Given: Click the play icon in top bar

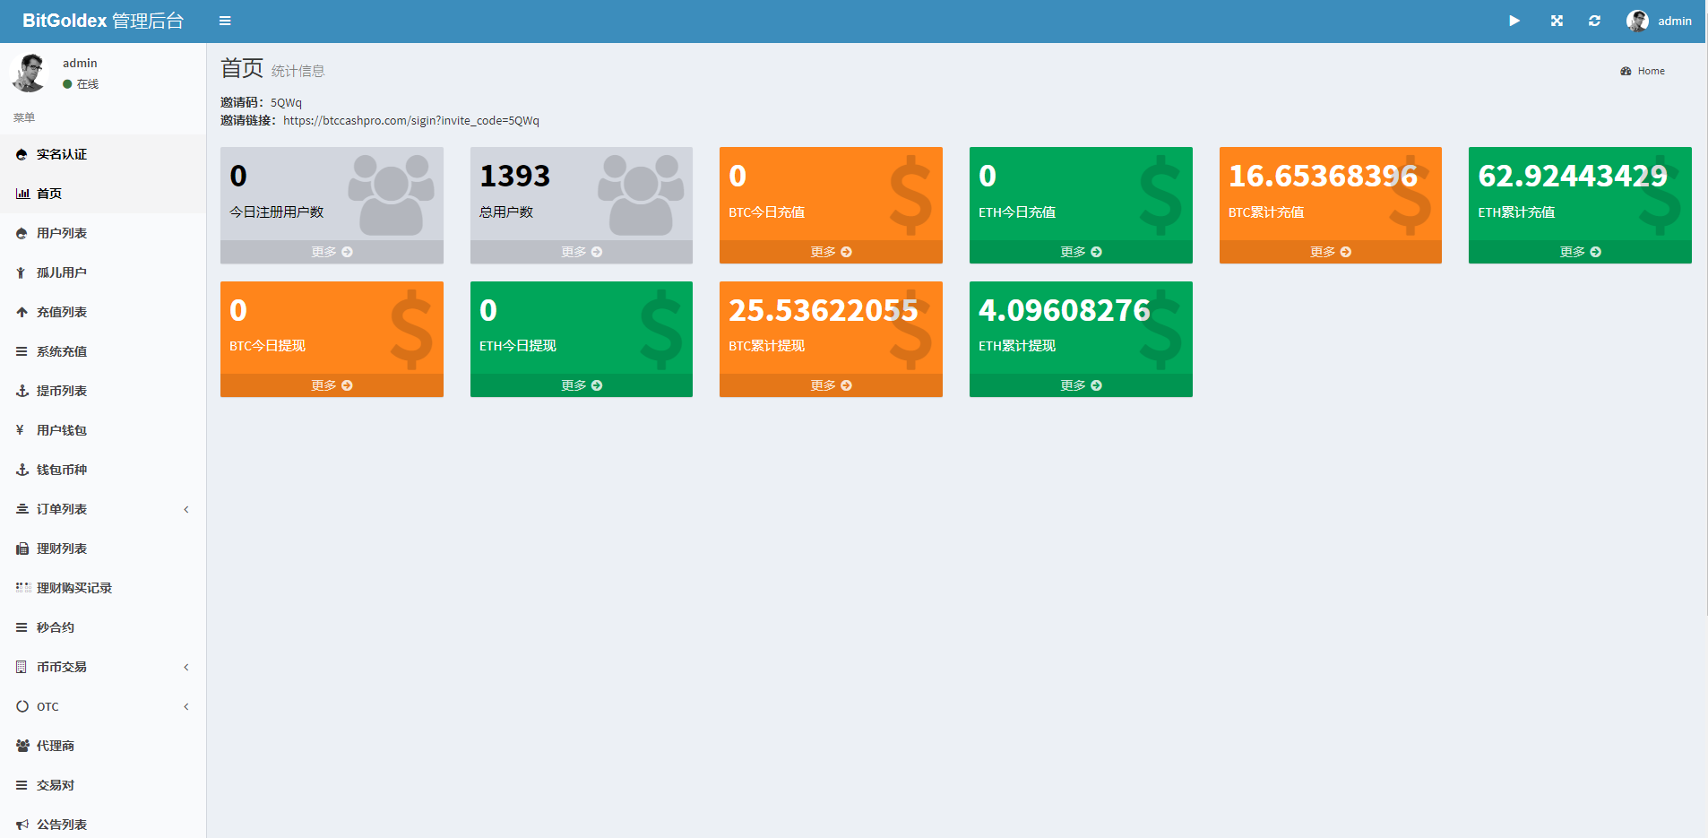Looking at the screenshot, I should pos(1514,21).
